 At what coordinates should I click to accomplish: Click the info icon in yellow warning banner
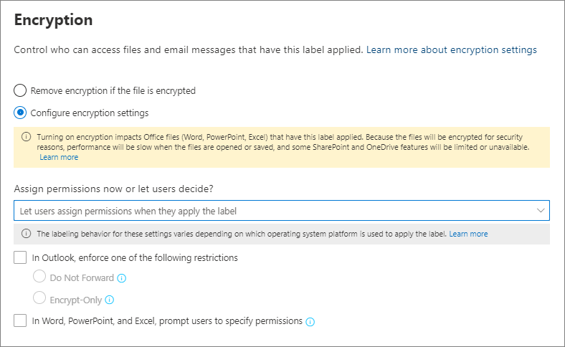click(26, 137)
